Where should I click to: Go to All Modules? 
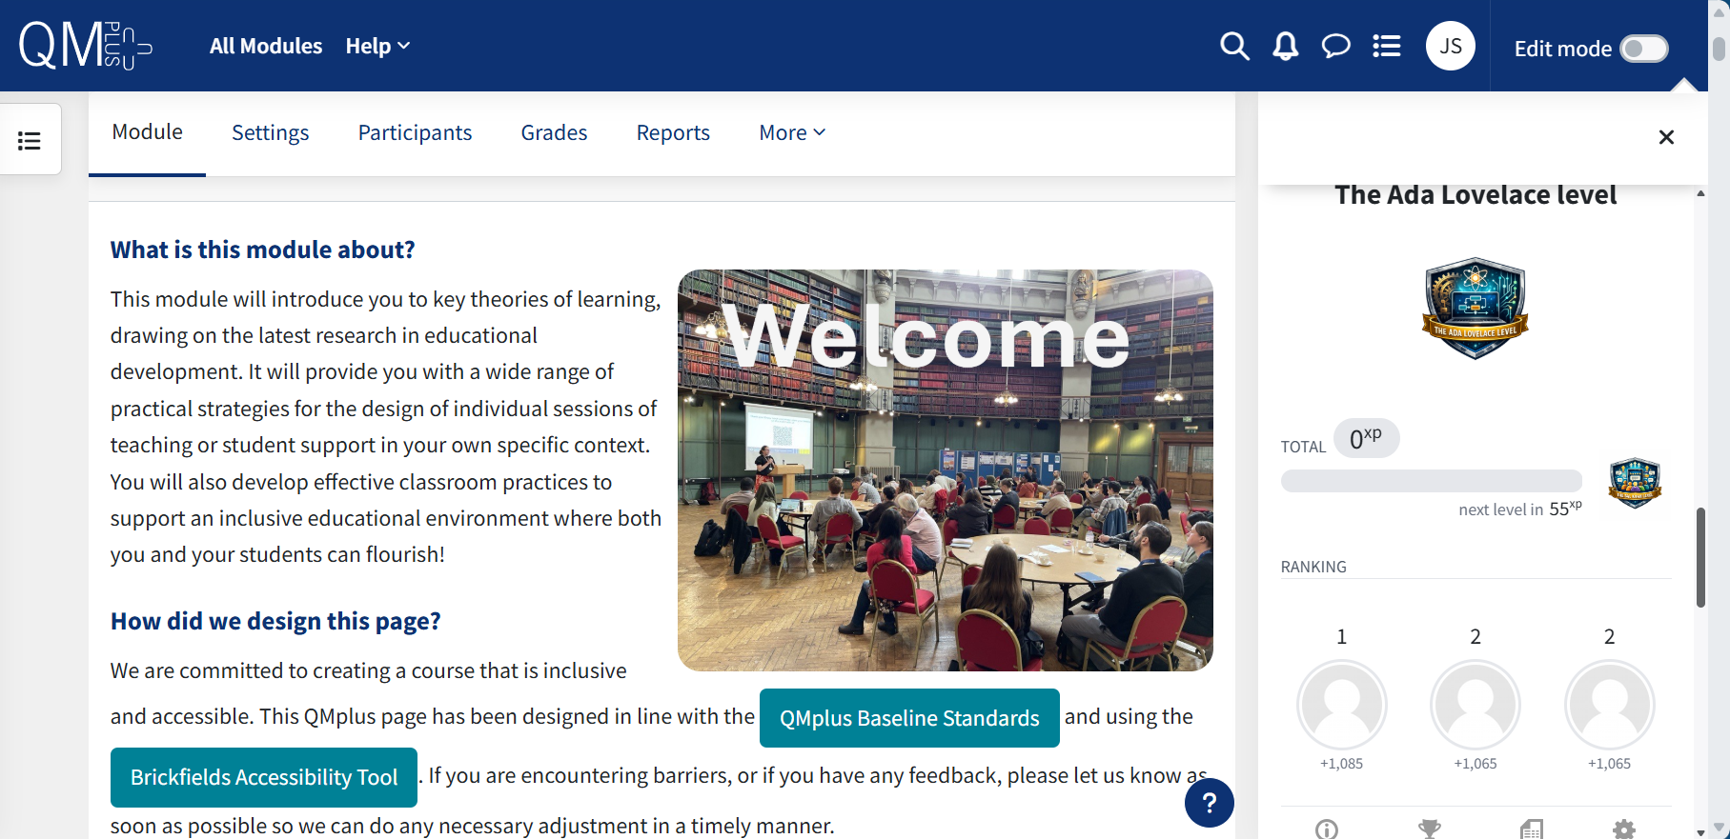tap(266, 46)
